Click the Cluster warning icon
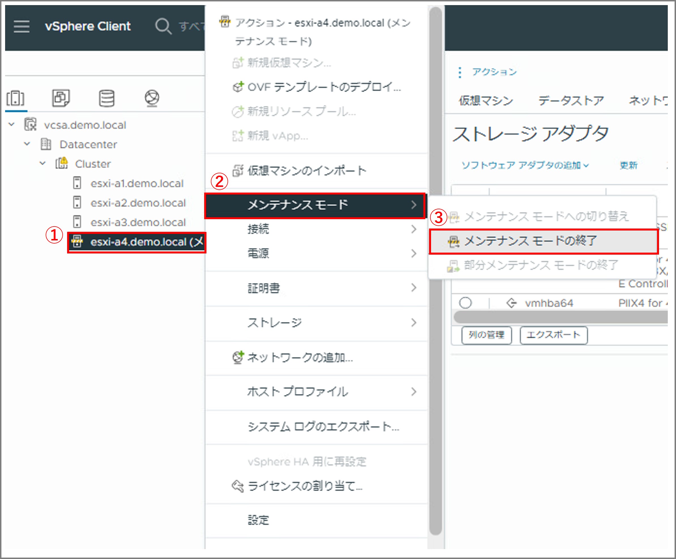This screenshot has width=676, height=559. pyautogui.click(x=61, y=163)
